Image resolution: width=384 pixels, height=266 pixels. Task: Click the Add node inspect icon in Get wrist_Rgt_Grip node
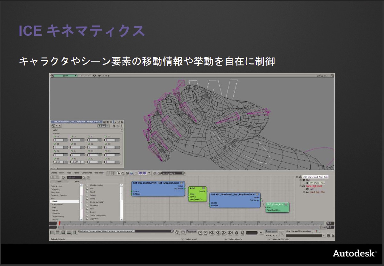tap(181, 183)
